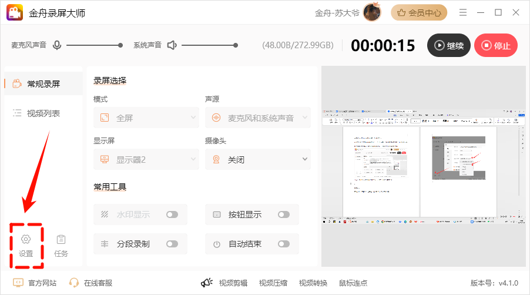The image size is (530, 295).
Task: Open the 视频剪辑 link
Action: (233, 283)
